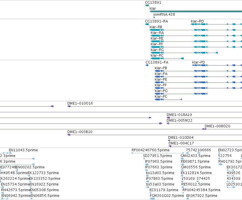This screenshot has width=242, height=200.
Task: Select the klar gene label
Action: (153, 9)
